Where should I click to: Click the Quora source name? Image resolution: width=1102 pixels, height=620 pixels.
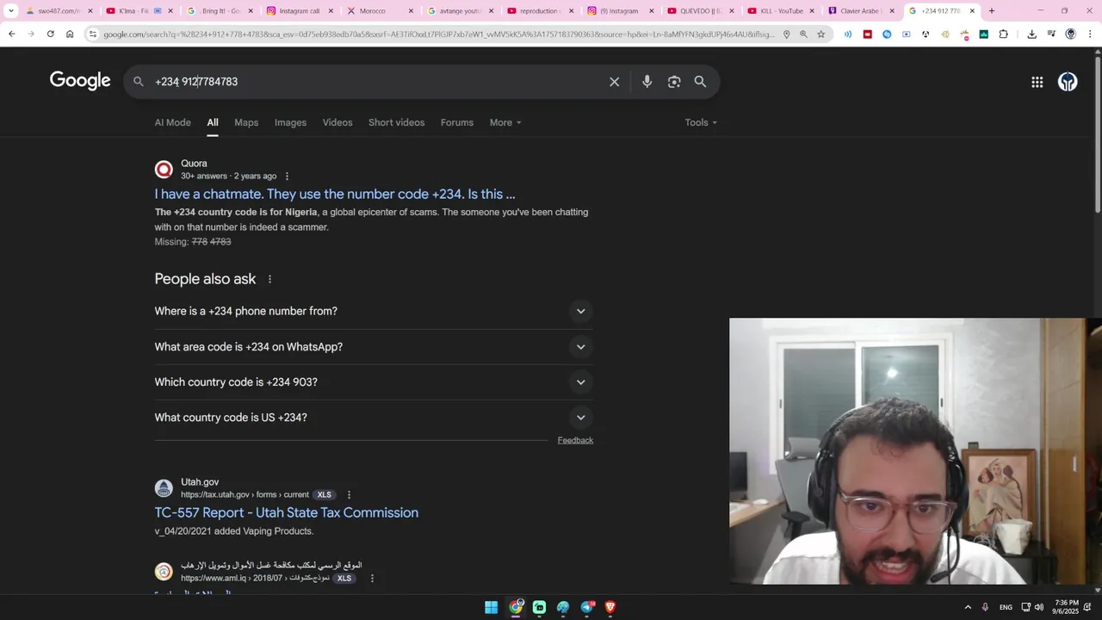pyautogui.click(x=194, y=164)
